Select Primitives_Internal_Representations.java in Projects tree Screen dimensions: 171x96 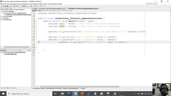18,15
